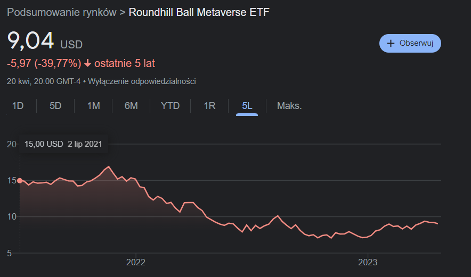
Task: Open the Maks. maximum range tab
Action: (289, 106)
